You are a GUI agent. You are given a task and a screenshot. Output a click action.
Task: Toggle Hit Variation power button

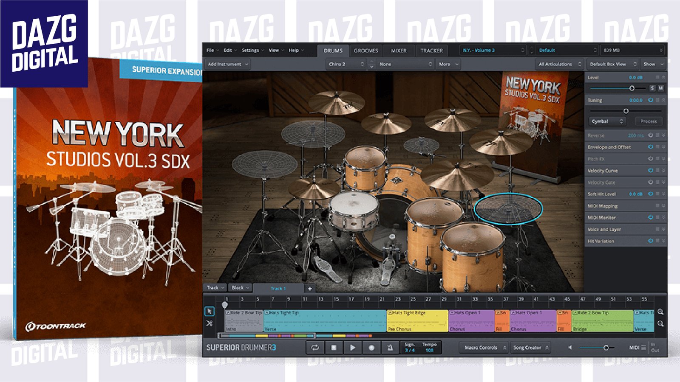point(650,241)
